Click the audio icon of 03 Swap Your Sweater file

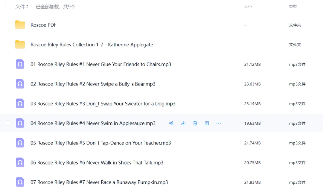[x=20, y=103]
